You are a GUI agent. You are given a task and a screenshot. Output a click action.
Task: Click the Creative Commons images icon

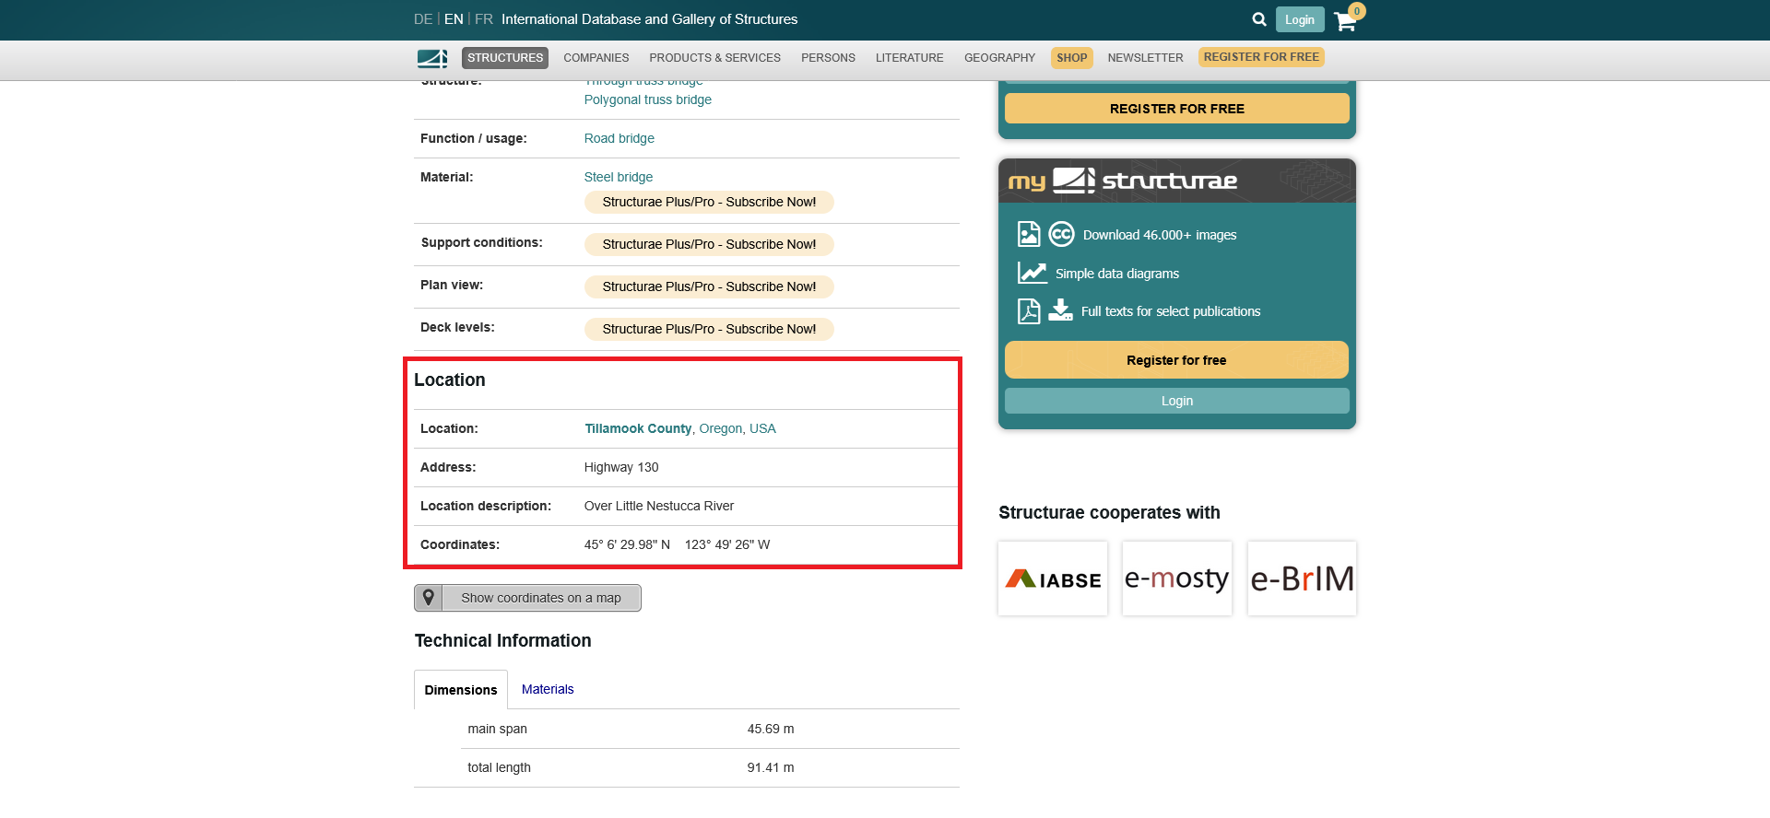pyautogui.click(x=1061, y=235)
